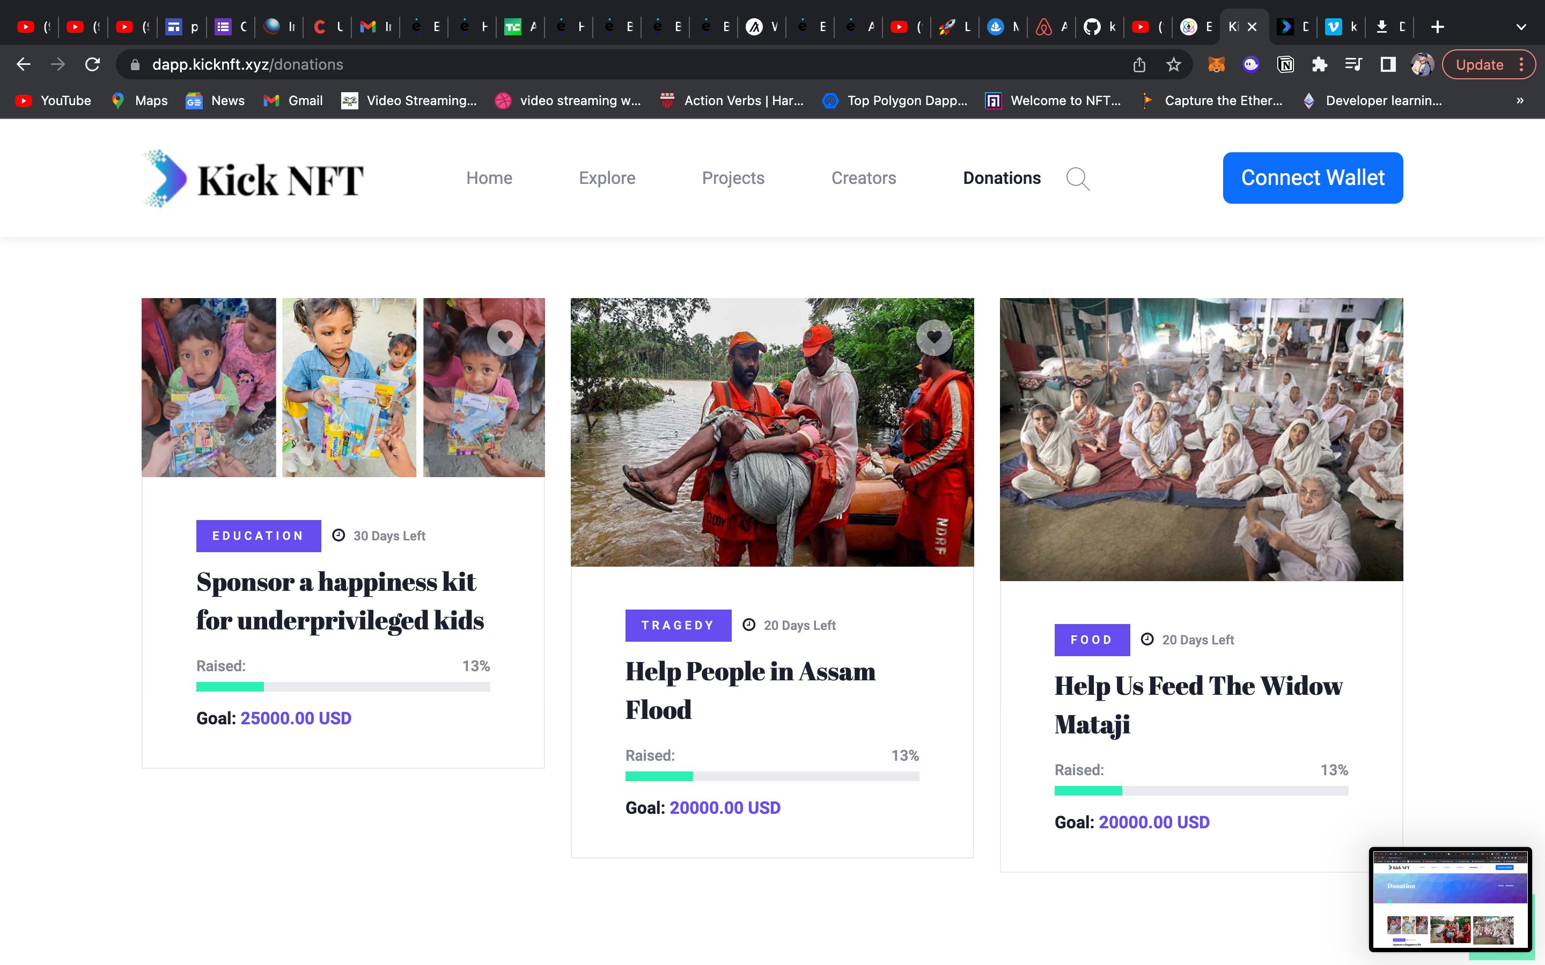
Task: Toggle favorite heart icon on flood campaign
Action: click(936, 338)
